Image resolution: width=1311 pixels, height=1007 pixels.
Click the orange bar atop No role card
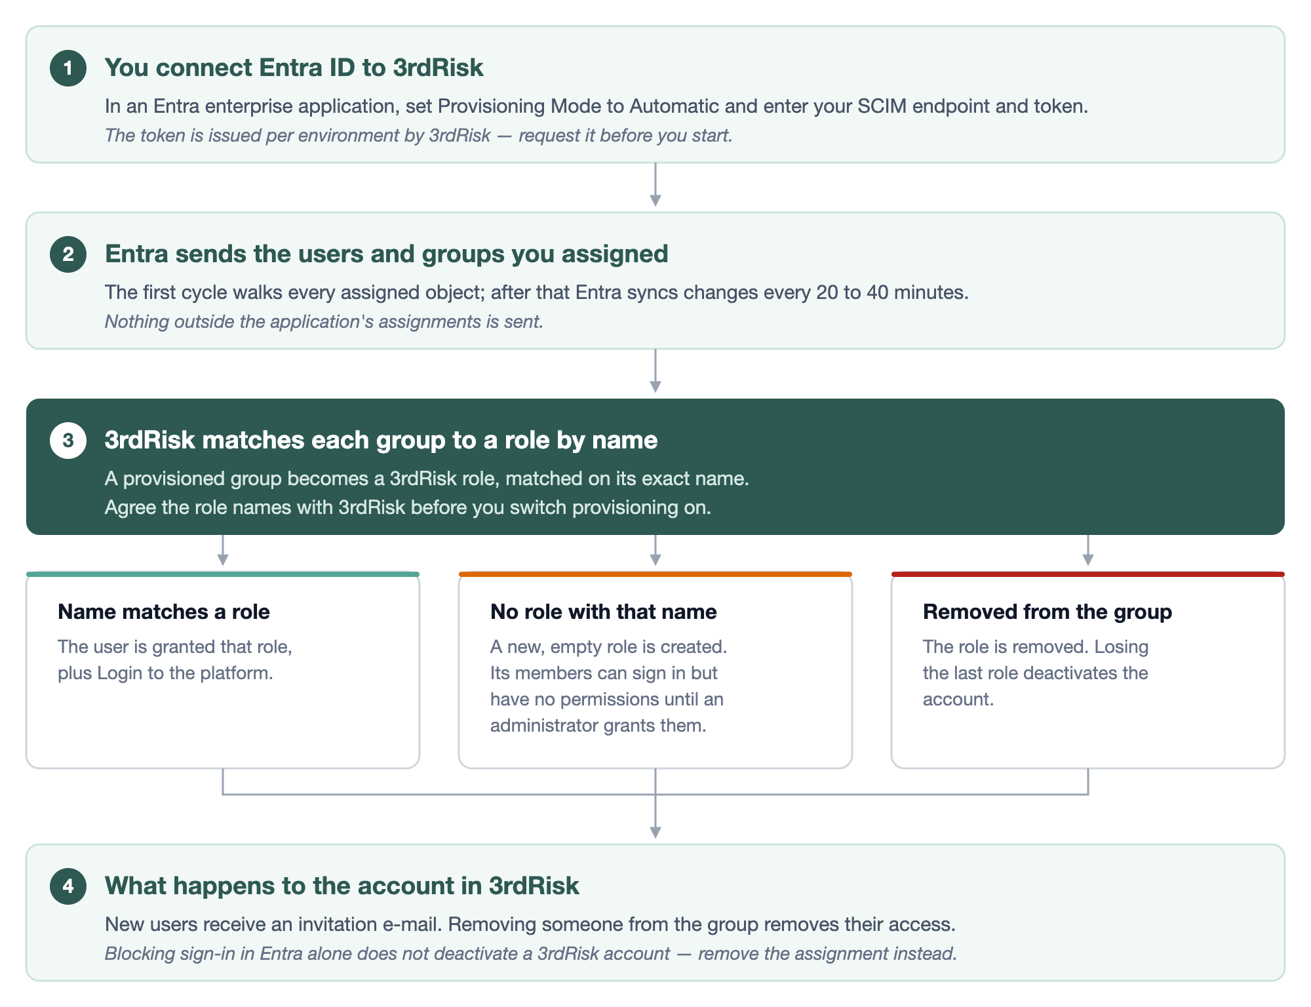[655, 574]
